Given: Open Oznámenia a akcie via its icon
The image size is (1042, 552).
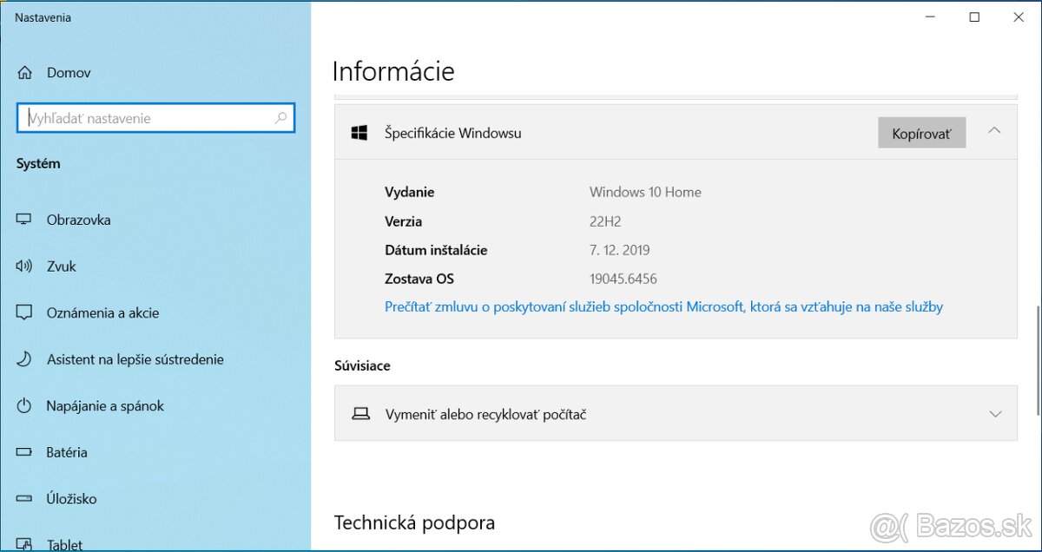Looking at the screenshot, I should coord(25,312).
